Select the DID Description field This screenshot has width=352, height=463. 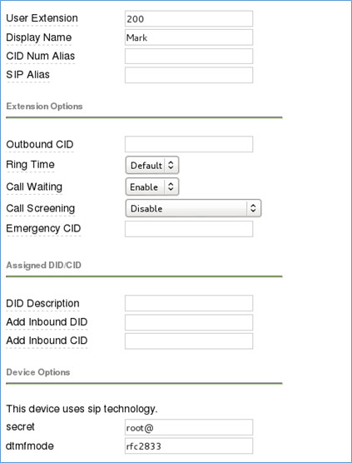[189, 303]
